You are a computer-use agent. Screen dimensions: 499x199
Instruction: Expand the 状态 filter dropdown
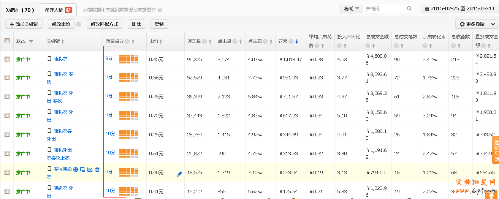(x=31, y=41)
